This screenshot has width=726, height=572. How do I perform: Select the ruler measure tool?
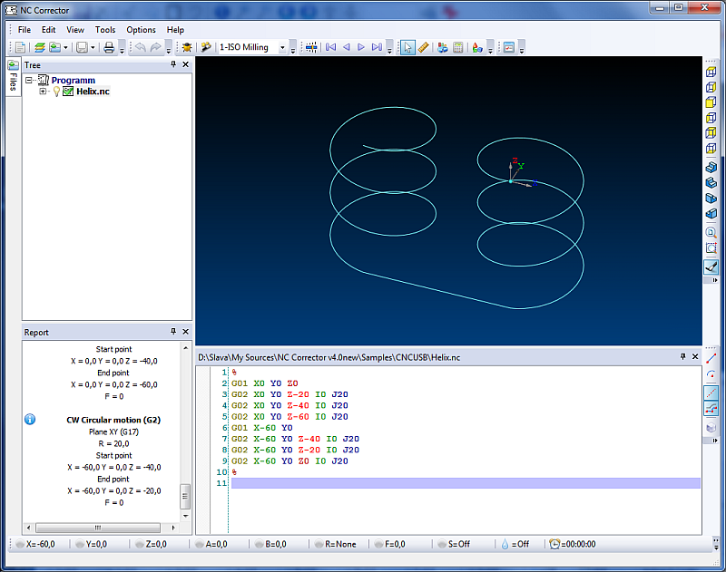pos(423,47)
